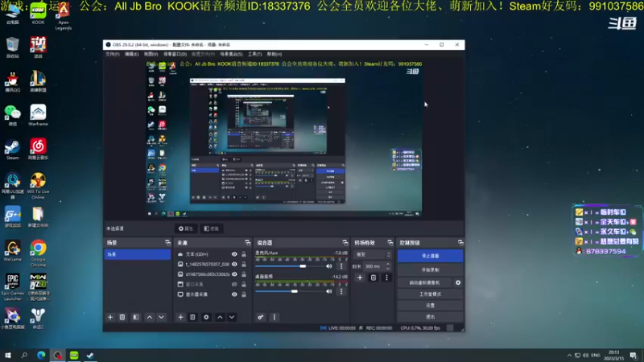
Task: Pop out the Scenes dock panel icon
Action: (167, 243)
